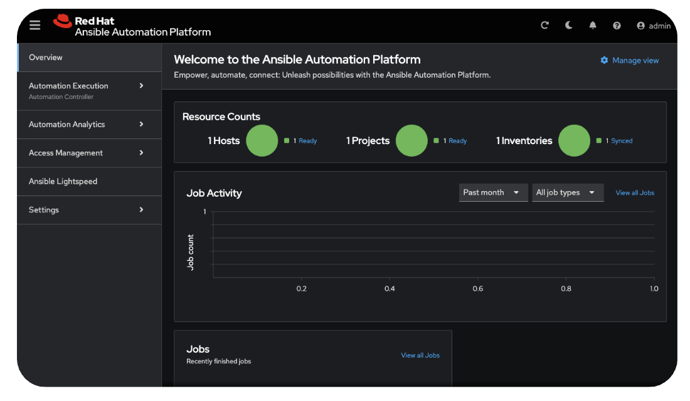The image size is (690, 401).
Task: Click the Job Activity heading
Action: (x=214, y=193)
